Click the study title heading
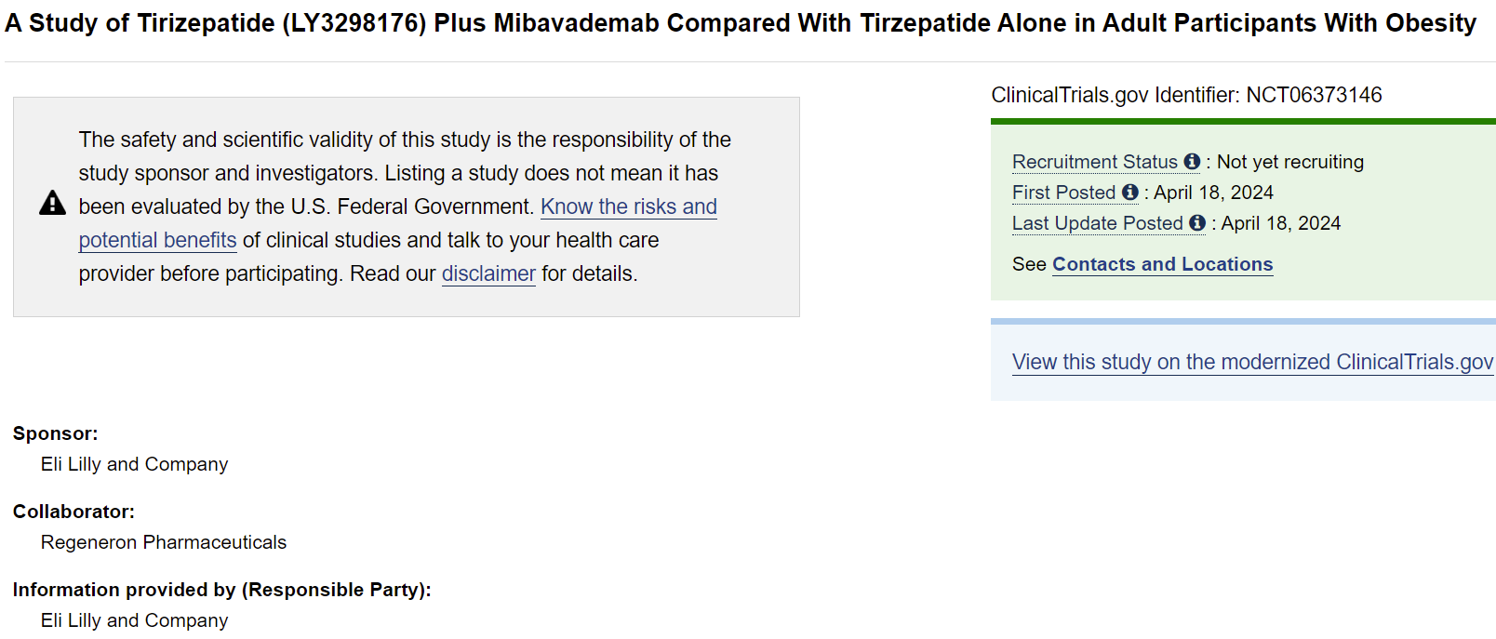 tap(740, 23)
